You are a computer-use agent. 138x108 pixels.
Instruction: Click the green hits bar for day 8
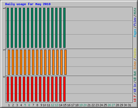pos(36,28)
